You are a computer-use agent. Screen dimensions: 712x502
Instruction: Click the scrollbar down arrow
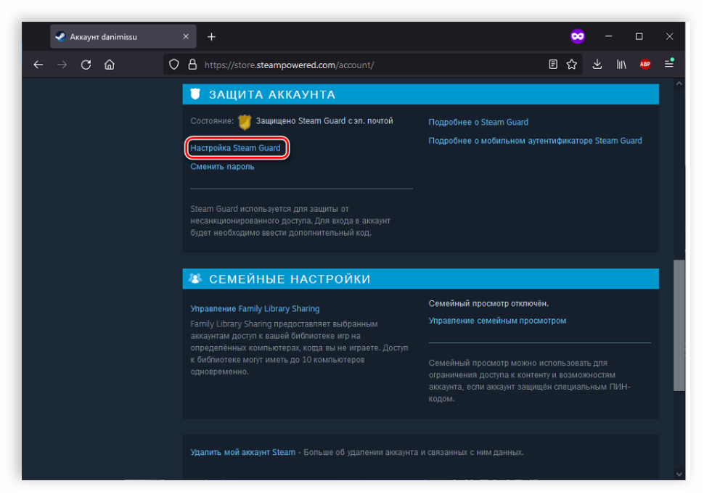tap(679, 474)
